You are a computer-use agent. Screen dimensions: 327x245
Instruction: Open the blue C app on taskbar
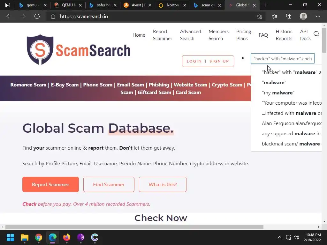click(95, 237)
